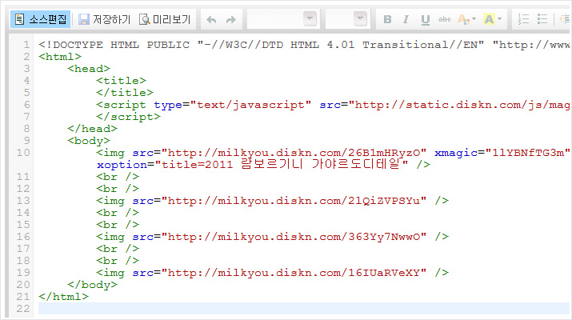The width and height of the screenshot is (572, 320).
Task: Click the xoption title text on line 10
Action: click(282, 165)
